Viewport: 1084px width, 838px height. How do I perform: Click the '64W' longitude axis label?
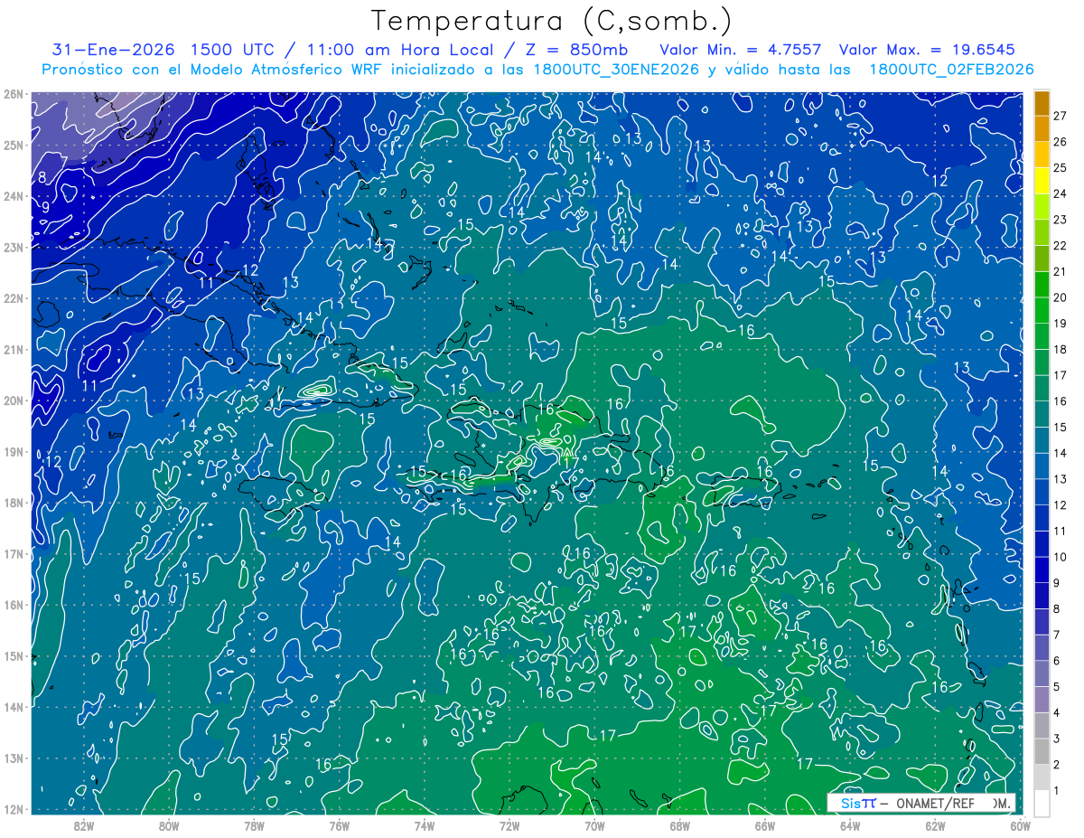(850, 826)
